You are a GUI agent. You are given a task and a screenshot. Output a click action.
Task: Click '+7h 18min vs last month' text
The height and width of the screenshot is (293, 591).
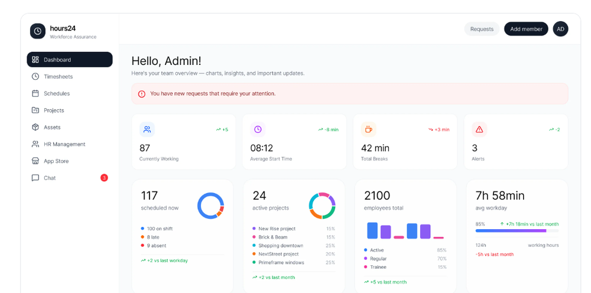tap(532, 224)
